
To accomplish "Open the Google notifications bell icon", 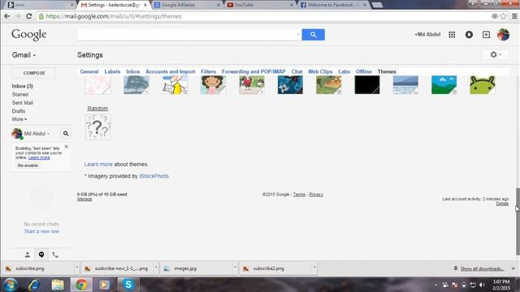I will [x=469, y=34].
